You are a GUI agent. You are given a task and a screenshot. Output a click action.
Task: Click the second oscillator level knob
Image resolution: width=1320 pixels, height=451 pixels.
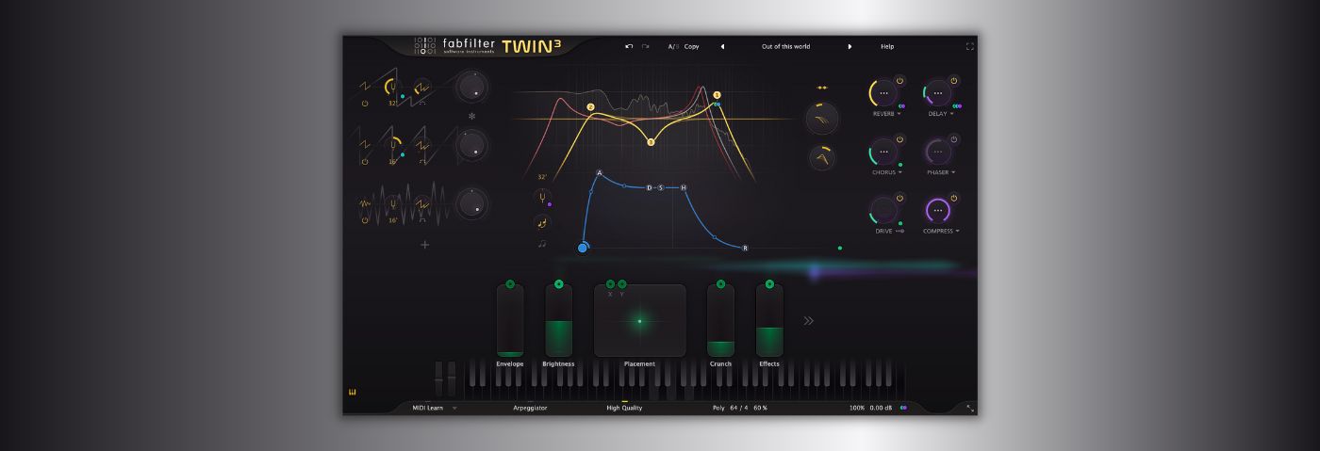pos(471,145)
